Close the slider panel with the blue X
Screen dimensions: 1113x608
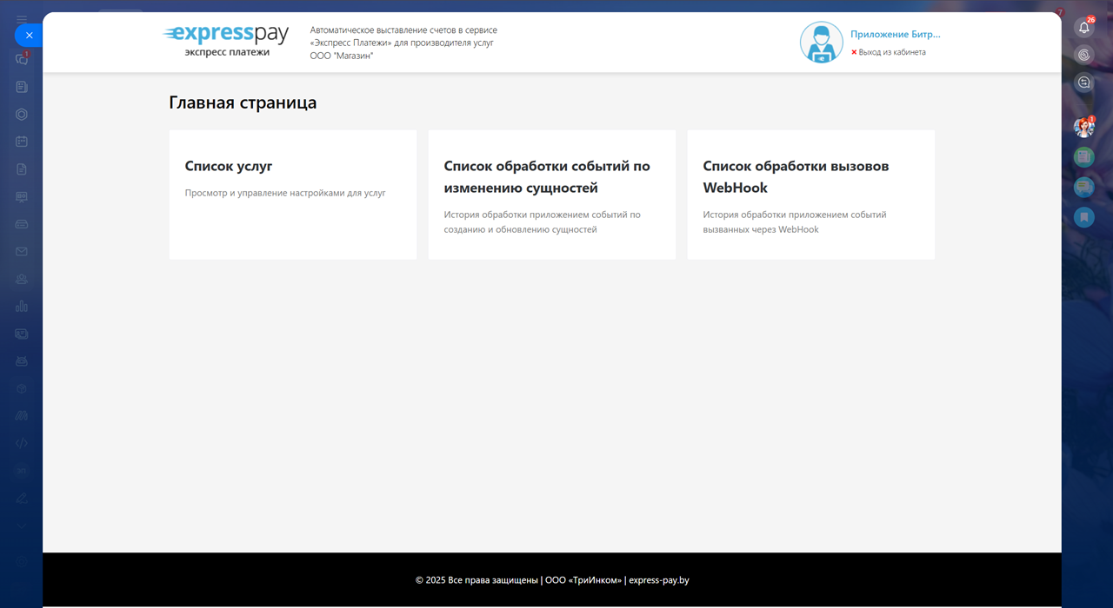(29, 36)
